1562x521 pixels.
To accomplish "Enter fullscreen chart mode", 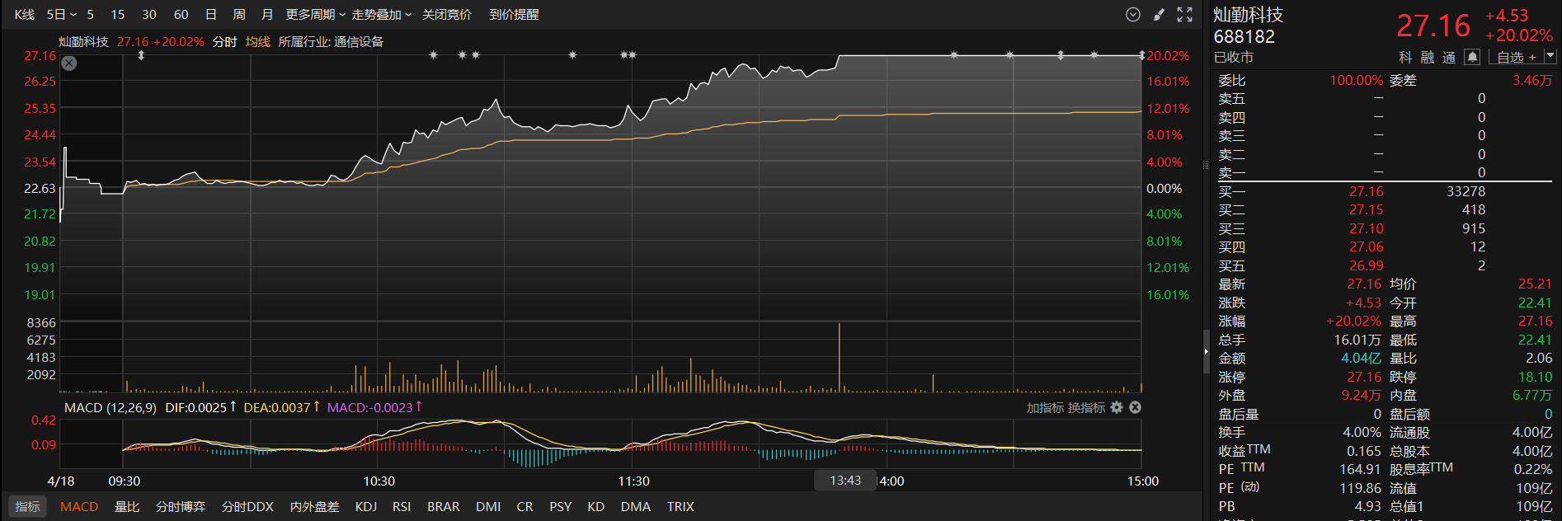I will pos(1185,15).
